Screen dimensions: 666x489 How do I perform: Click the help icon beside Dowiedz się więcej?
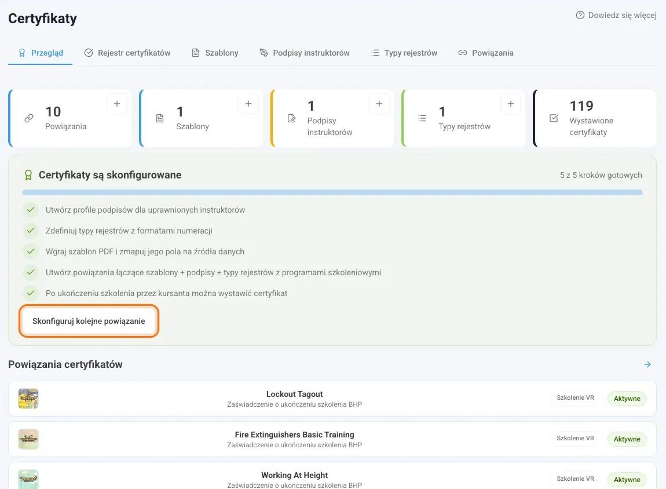(x=580, y=15)
